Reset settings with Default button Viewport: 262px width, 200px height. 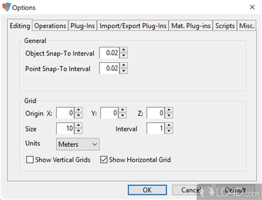pyautogui.click(x=235, y=190)
